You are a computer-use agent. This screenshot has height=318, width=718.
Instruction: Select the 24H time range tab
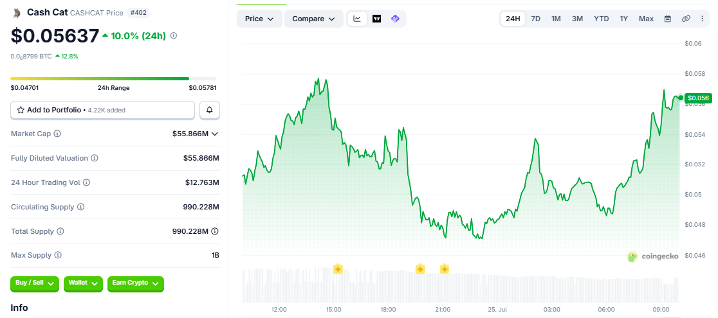pyautogui.click(x=513, y=19)
